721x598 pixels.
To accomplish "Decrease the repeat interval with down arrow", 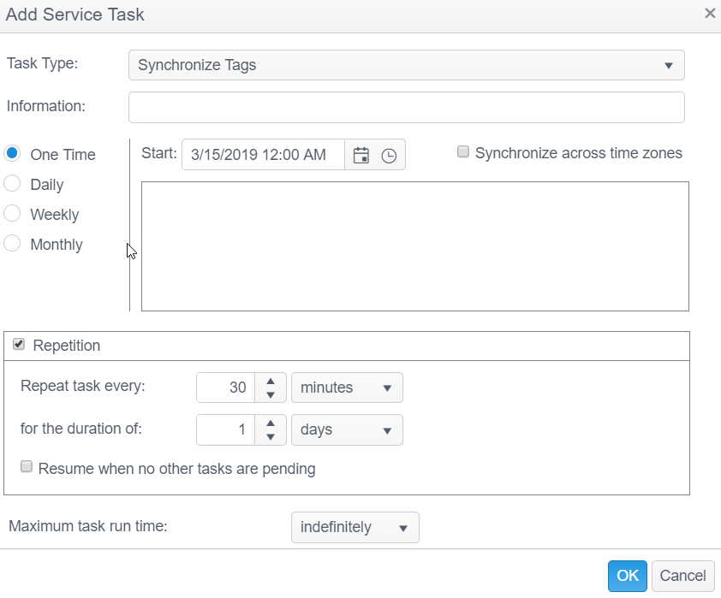I will [271, 394].
